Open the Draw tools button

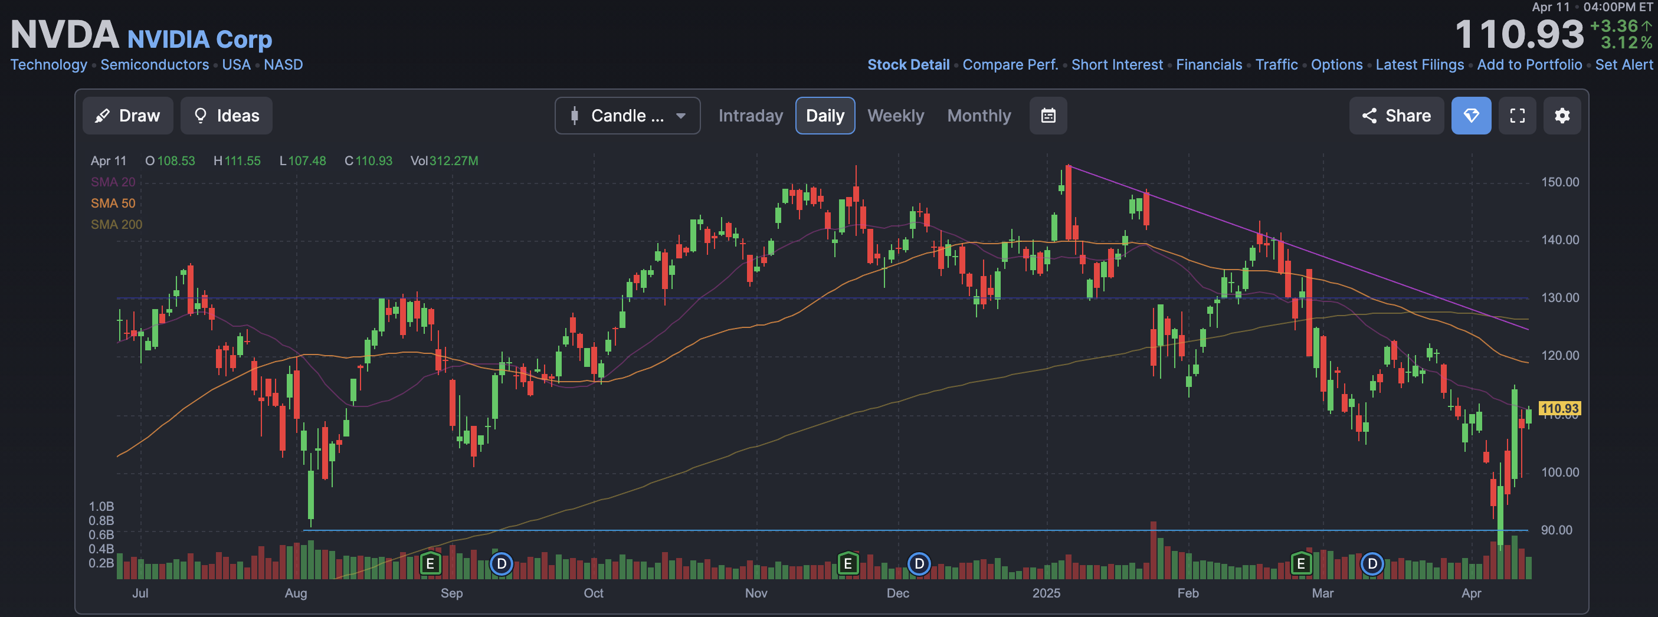point(127,116)
